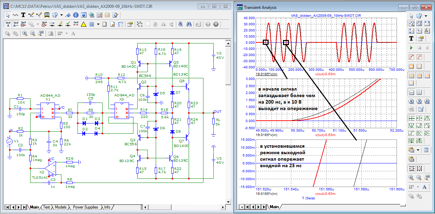Select the wire drawing tool

[x=32, y=15]
